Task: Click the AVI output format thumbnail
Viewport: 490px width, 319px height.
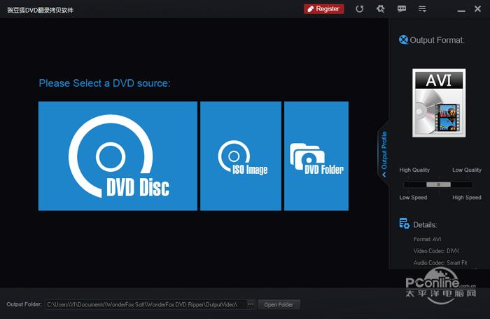Action: (x=439, y=102)
